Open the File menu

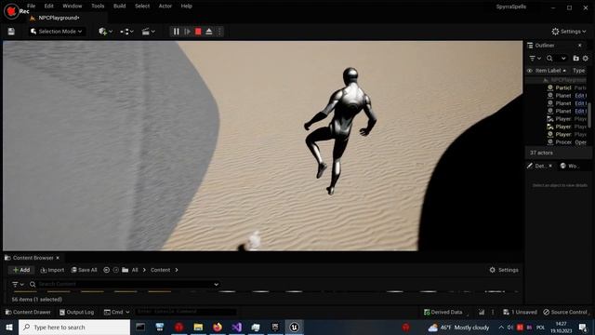[x=31, y=7]
